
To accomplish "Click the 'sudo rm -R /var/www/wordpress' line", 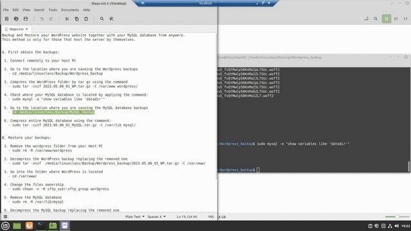I will coord(42,150).
